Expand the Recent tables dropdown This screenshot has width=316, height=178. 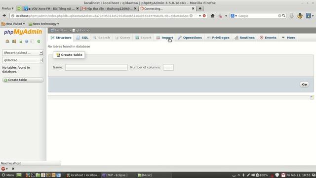(23, 53)
